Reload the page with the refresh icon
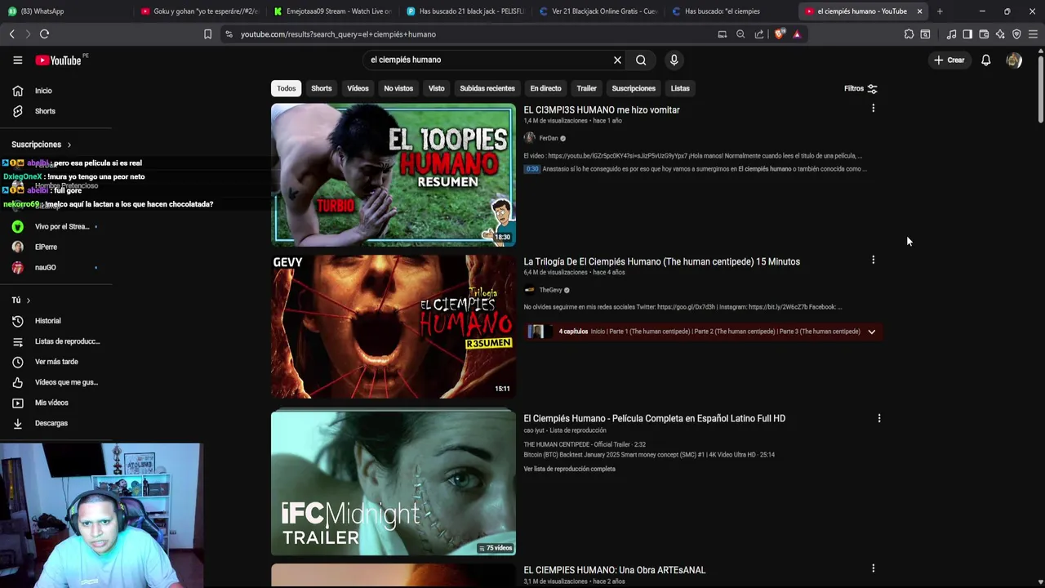 click(44, 34)
